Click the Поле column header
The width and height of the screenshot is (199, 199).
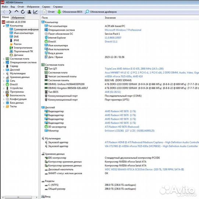pos(45,18)
